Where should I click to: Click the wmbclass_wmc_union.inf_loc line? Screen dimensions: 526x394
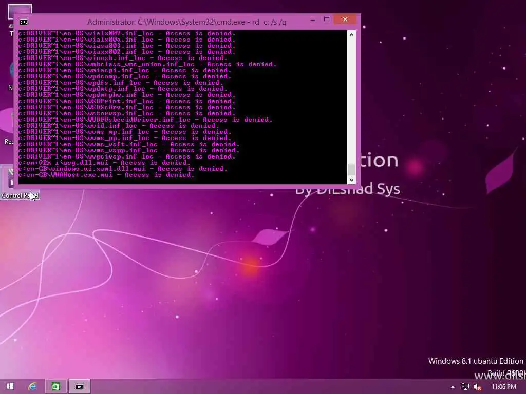tap(147, 64)
